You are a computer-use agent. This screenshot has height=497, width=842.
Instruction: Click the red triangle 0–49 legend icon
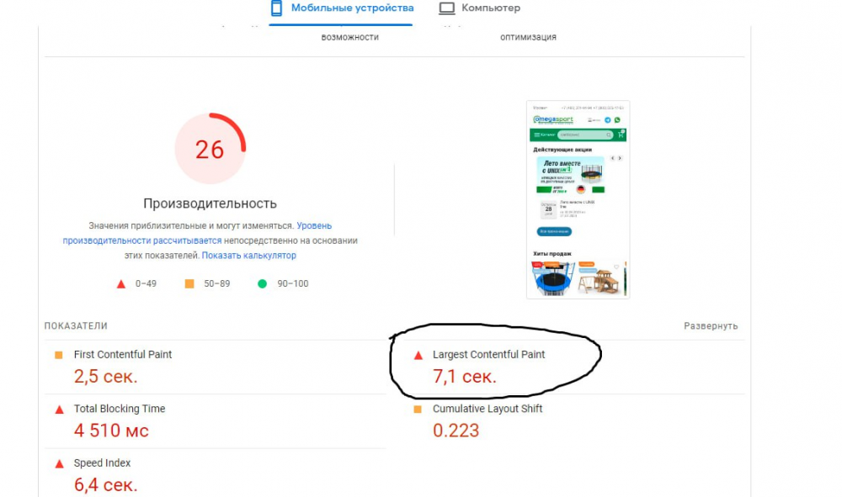120,284
